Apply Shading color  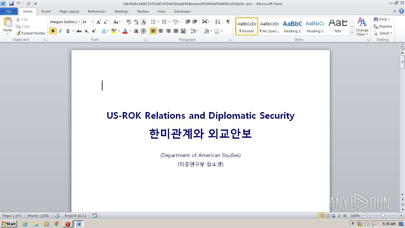pyautogui.click(x=206, y=31)
